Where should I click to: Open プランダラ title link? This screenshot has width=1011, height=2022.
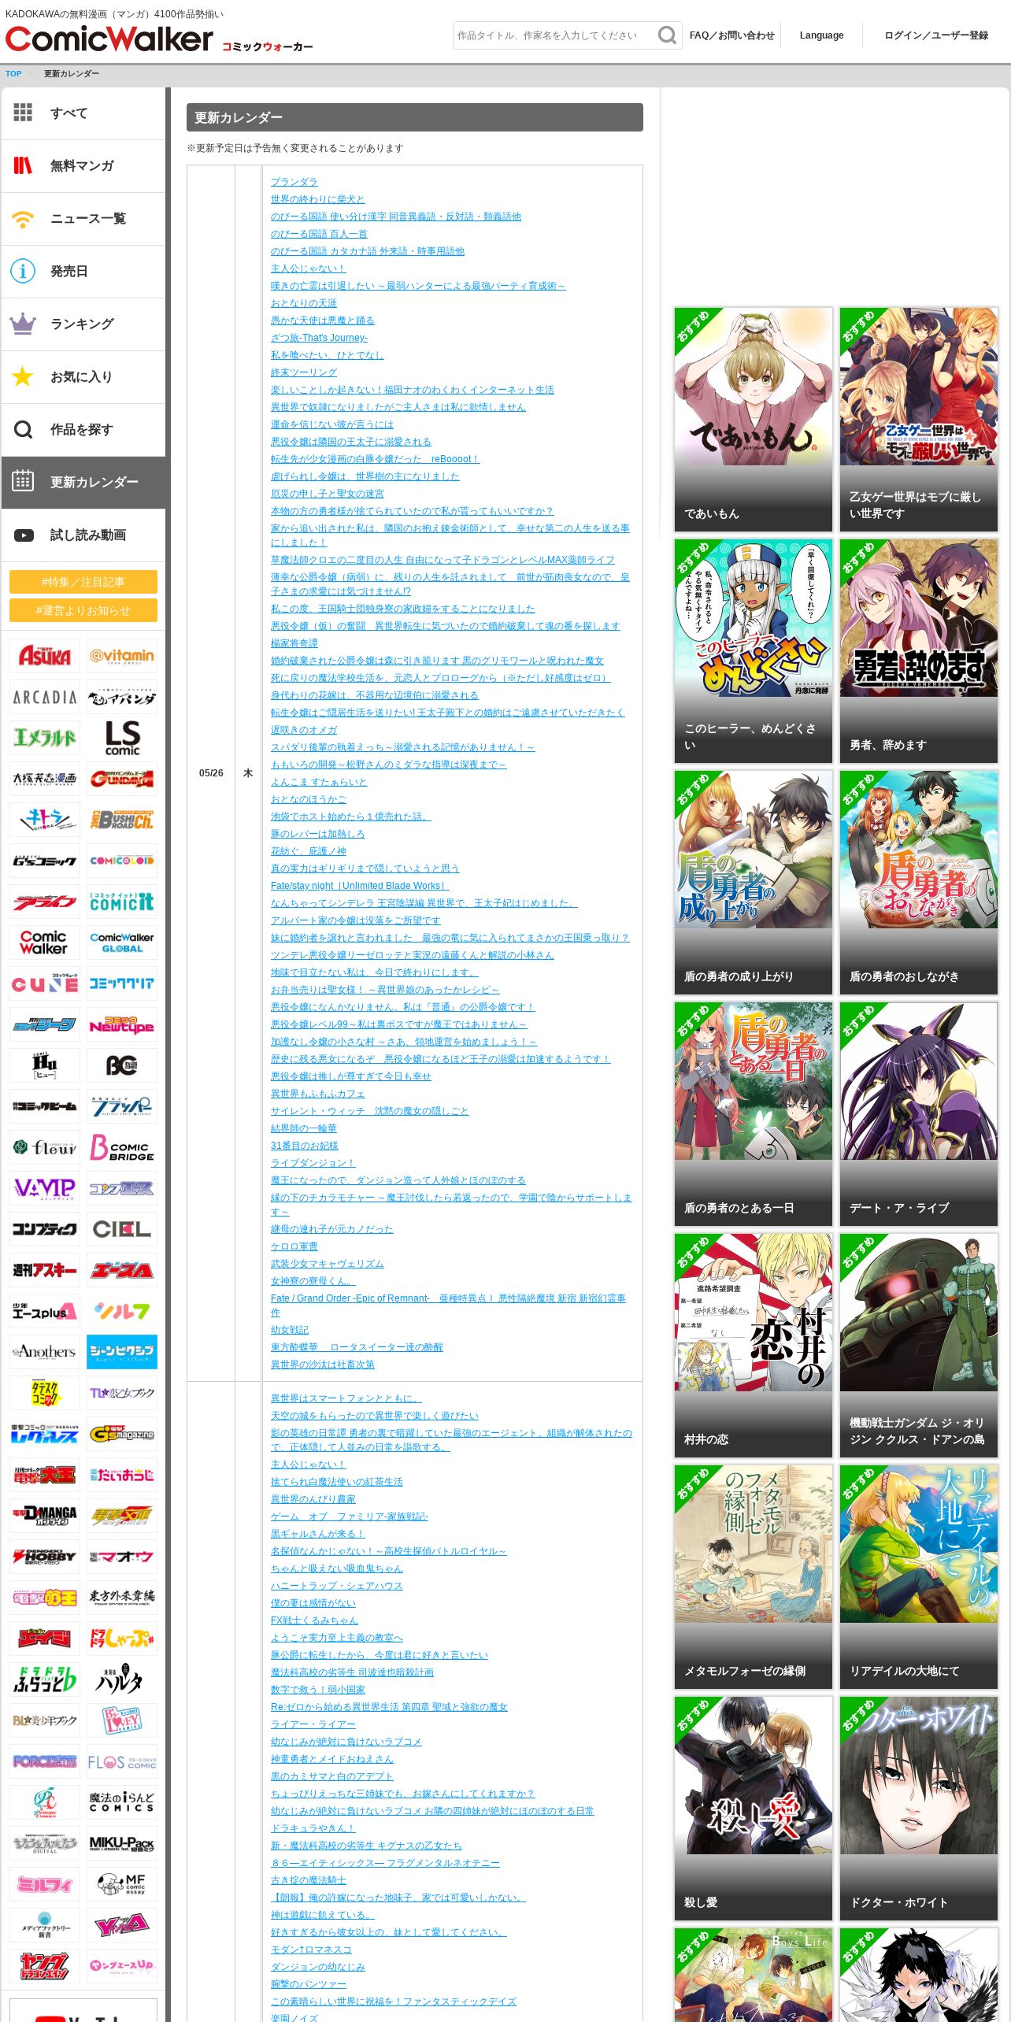294,182
